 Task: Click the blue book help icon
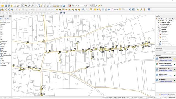(149, 10)
